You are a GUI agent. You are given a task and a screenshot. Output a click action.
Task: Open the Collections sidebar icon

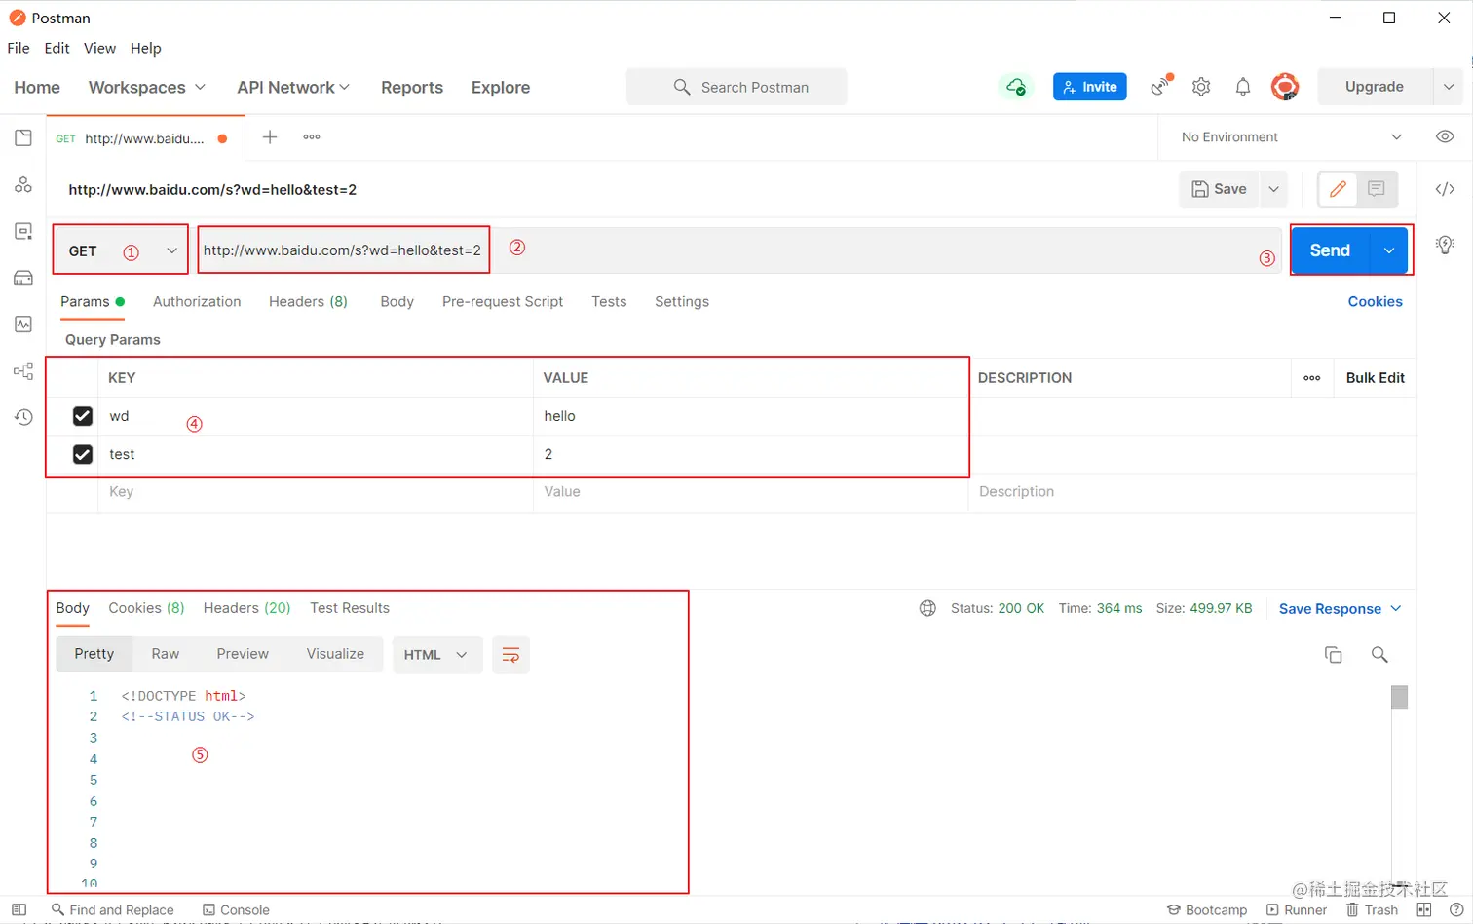click(x=23, y=137)
